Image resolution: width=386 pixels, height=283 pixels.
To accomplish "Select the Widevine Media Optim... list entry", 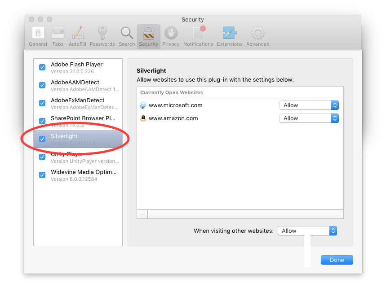I will tap(78, 175).
